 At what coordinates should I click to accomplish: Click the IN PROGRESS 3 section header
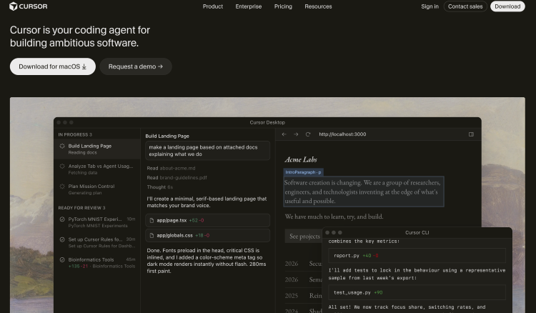[75, 134]
